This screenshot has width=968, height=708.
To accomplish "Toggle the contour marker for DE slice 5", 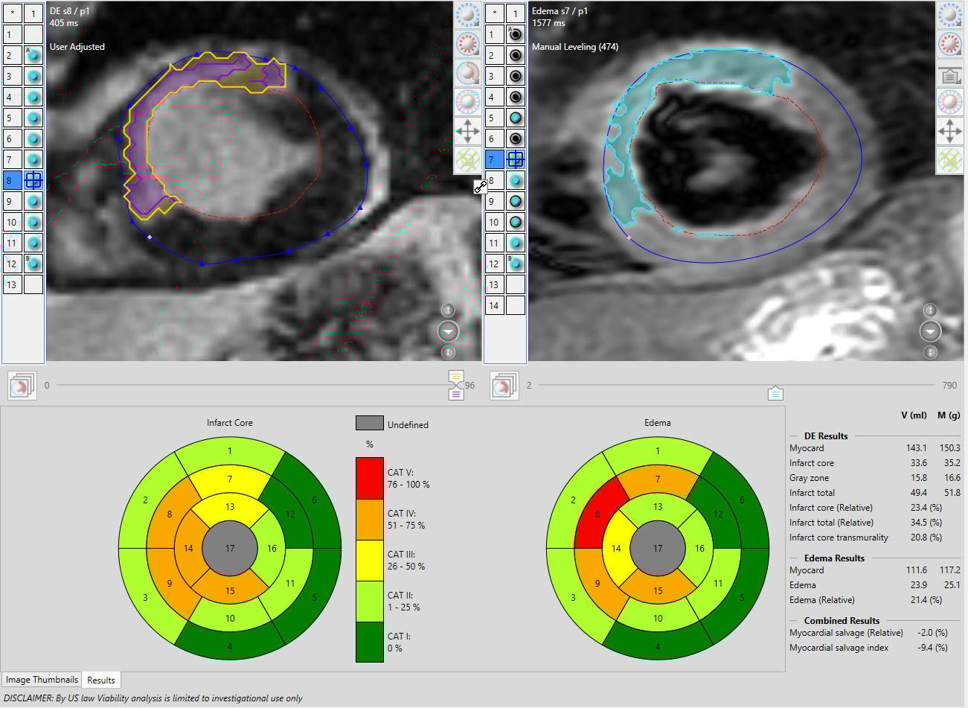I will [33, 118].
